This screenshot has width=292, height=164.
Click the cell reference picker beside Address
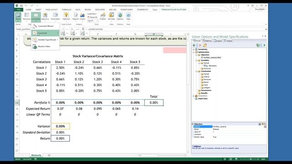265,127
